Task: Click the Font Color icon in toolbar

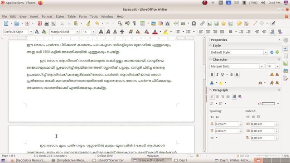Action: point(155,32)
